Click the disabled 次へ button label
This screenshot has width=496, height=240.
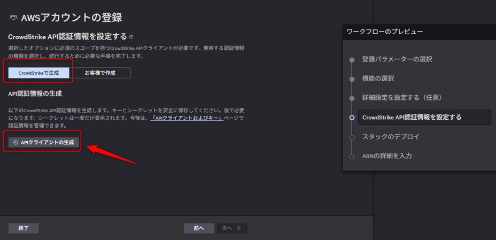point(227,228)
